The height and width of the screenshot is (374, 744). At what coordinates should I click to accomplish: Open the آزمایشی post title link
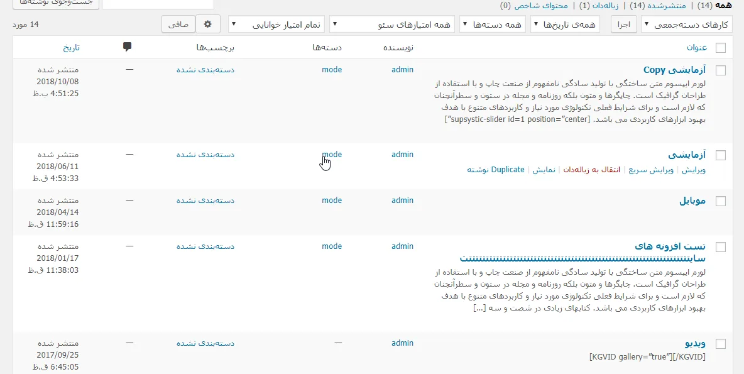point(687,155)
